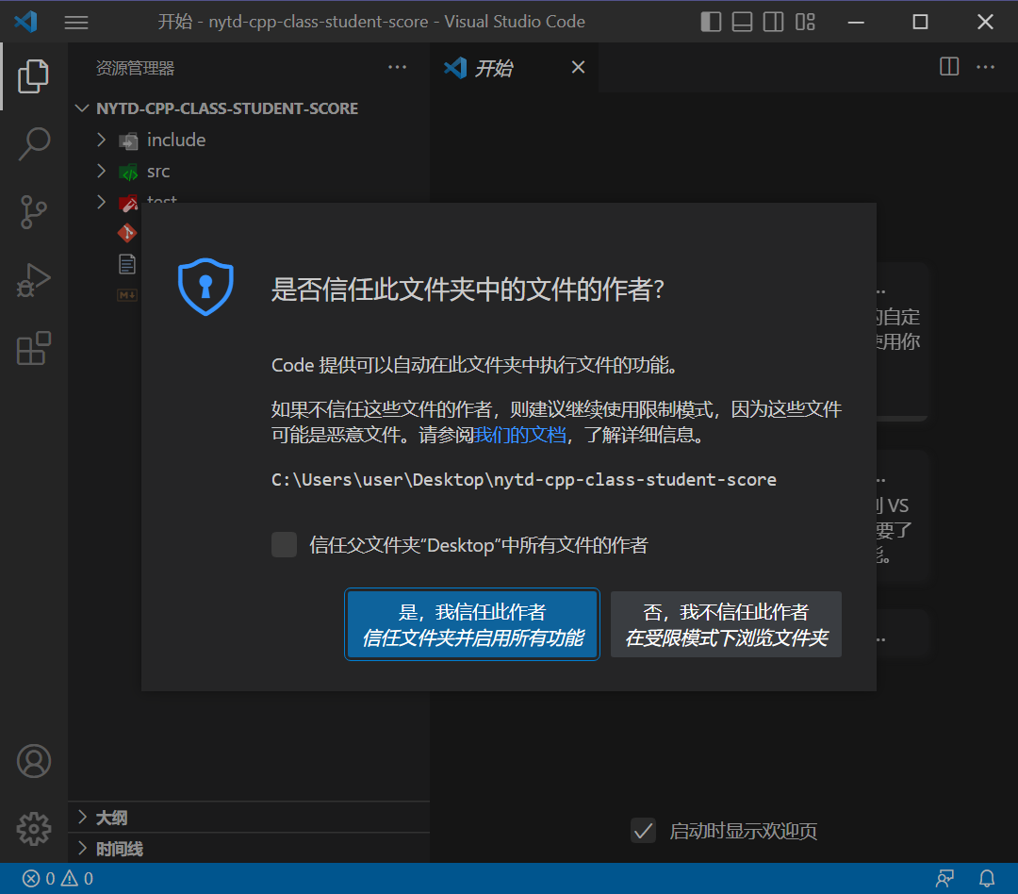Click 是，我信任此作者 button

[472, 624]
